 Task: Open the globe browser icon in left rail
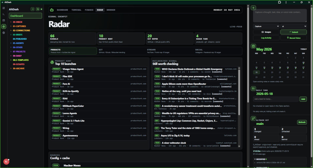pos(4,32)
